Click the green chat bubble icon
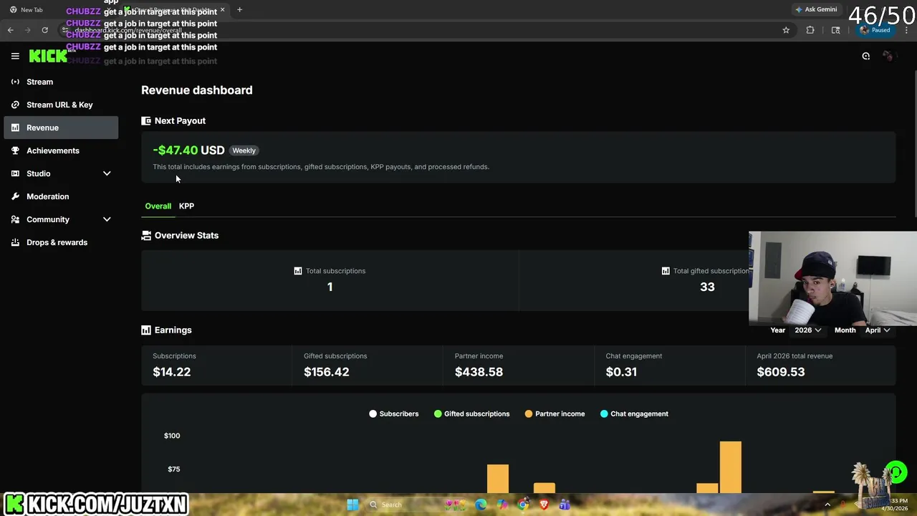Image resolution: width=917 pixels, height=516 pixels. click(896, 472)
